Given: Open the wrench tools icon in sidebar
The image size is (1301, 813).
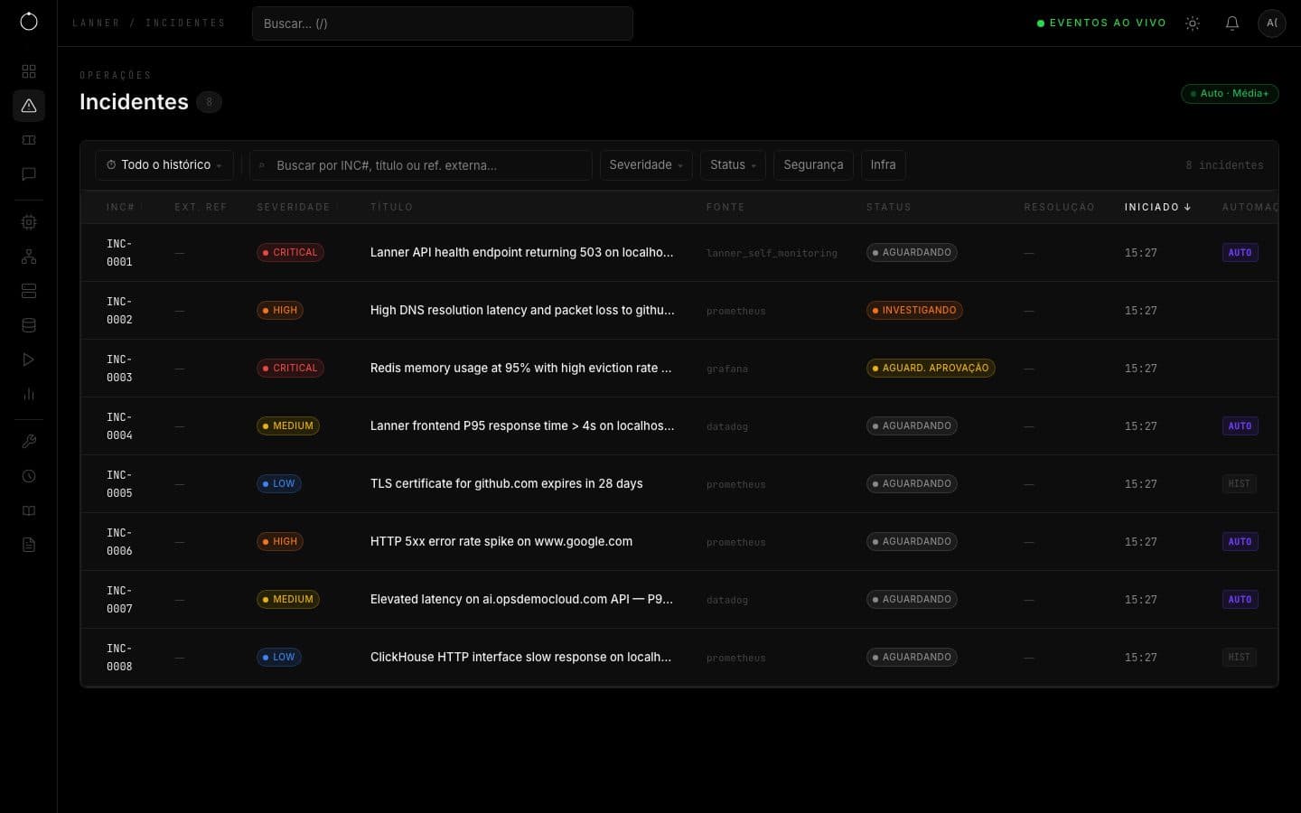Looking at the screenshot, I should pyautogui.click(x=29, y=442).
